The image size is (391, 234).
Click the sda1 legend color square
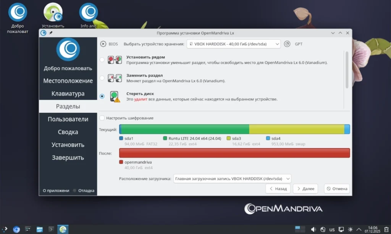121,138
